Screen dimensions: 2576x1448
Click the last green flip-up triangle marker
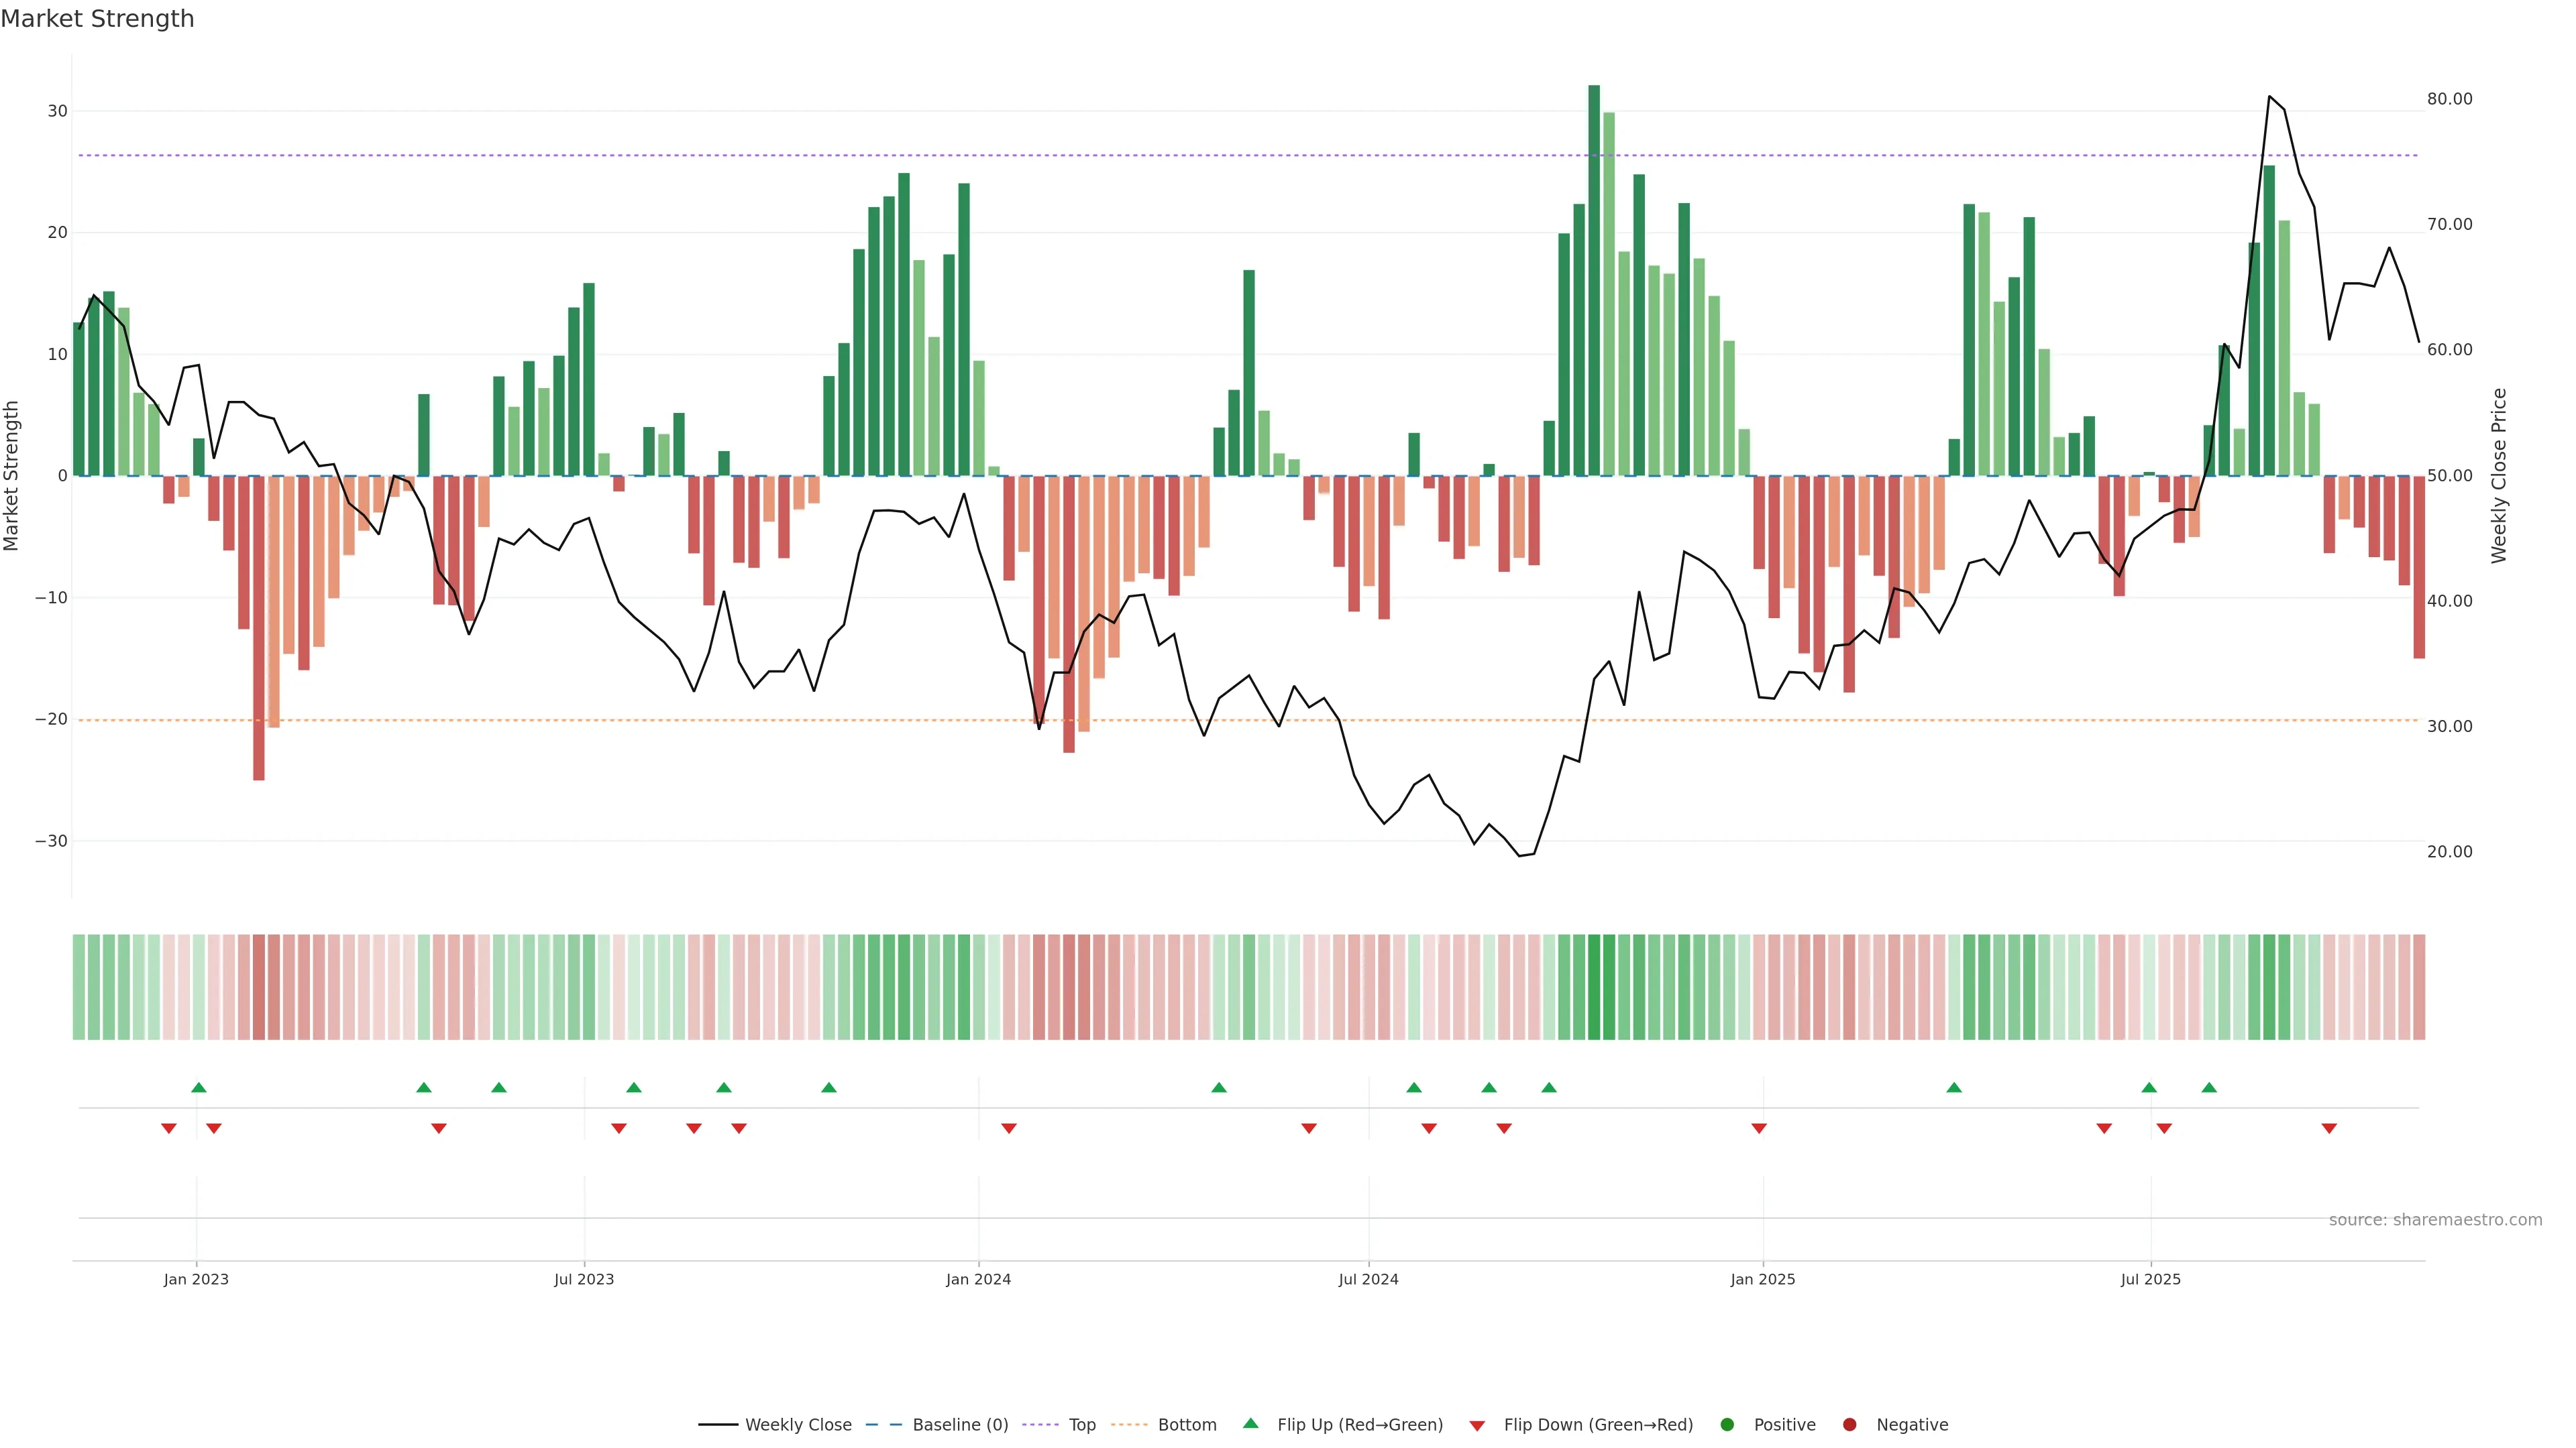click(2209, 1087)
